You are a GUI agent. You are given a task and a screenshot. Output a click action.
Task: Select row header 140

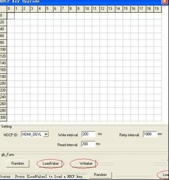coord(3,63)
